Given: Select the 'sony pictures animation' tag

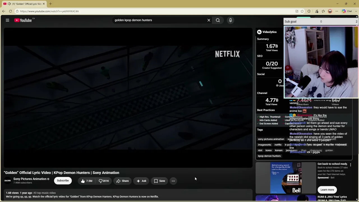Looking at the screenshot, I should pyautogui.click(x=271, y=139).
